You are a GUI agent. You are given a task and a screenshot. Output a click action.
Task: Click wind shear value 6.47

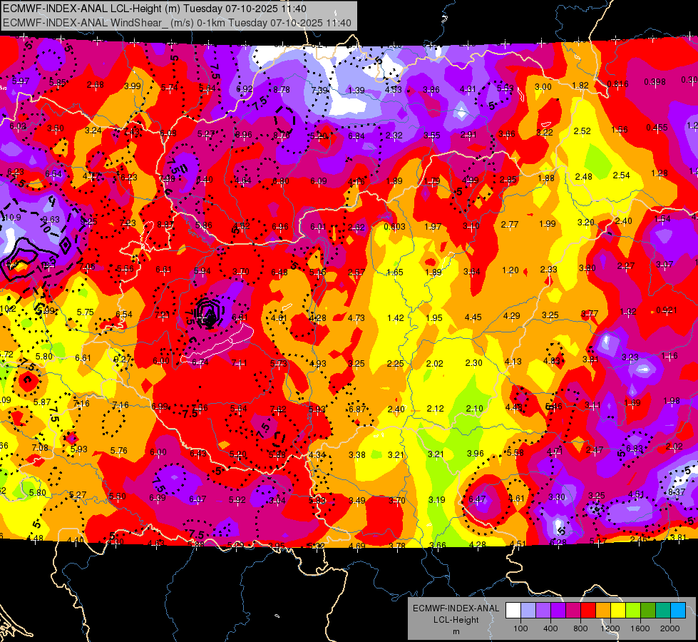click(477, 499)
